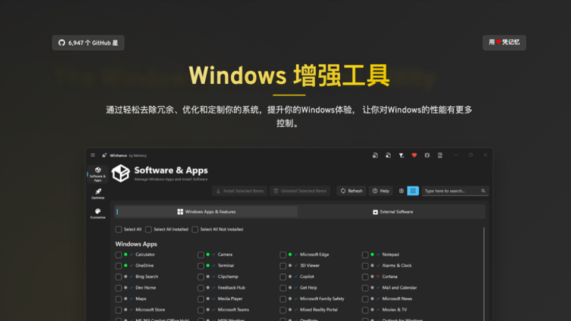
Task: Click the gray status dot beside Maps
Action: [x=126, y=299]
